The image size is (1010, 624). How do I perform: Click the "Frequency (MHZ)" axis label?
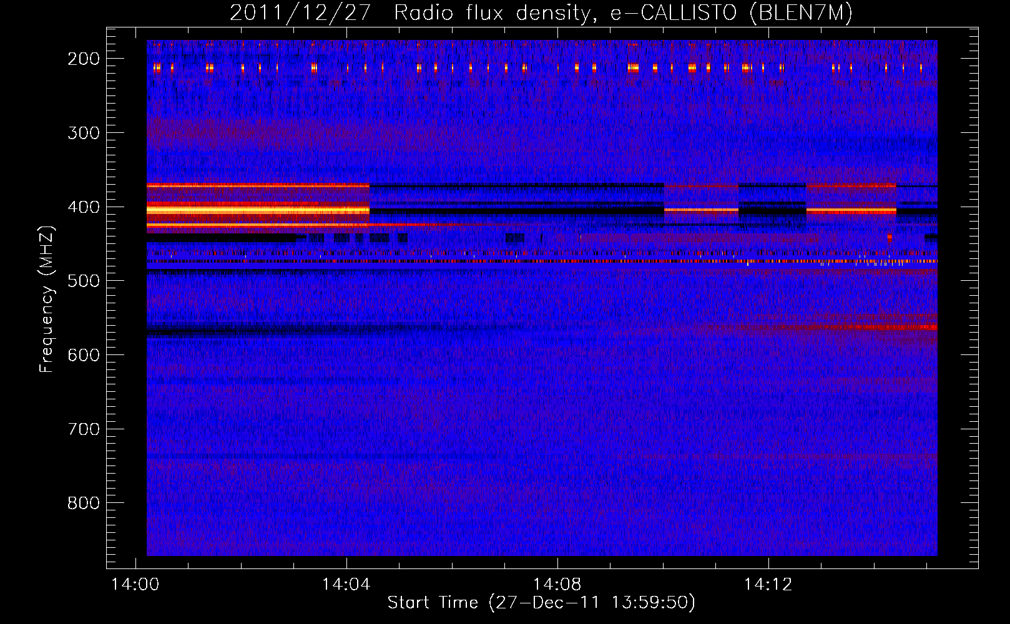47,299
